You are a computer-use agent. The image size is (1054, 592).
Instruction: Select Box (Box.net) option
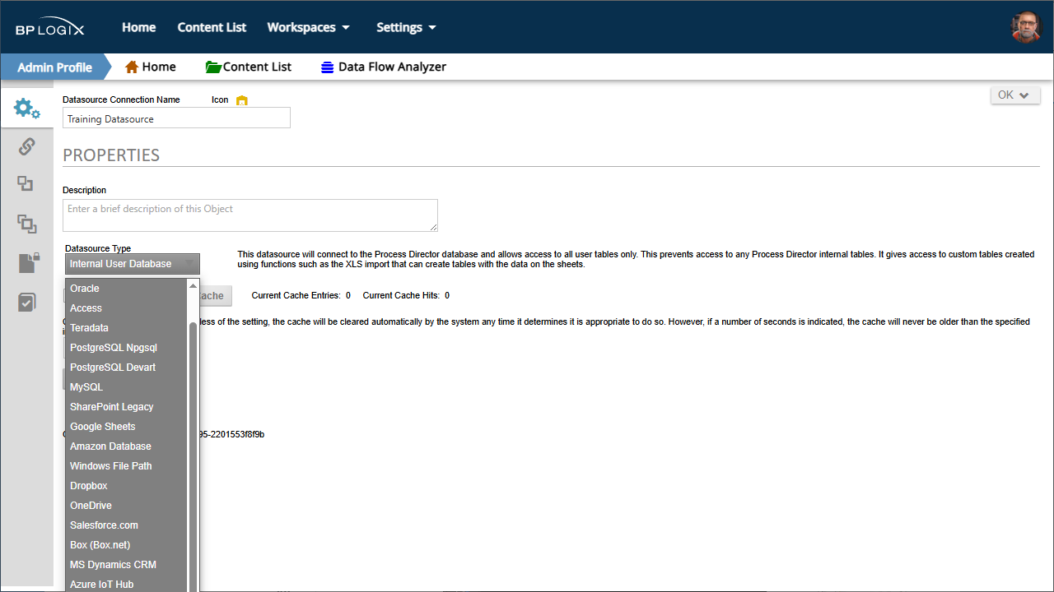point(127,545)
